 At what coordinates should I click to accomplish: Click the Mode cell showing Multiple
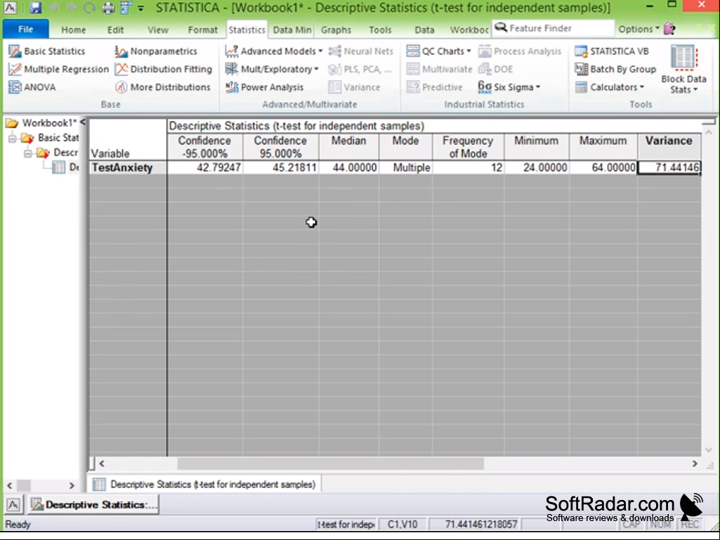[x=405, y=168]
